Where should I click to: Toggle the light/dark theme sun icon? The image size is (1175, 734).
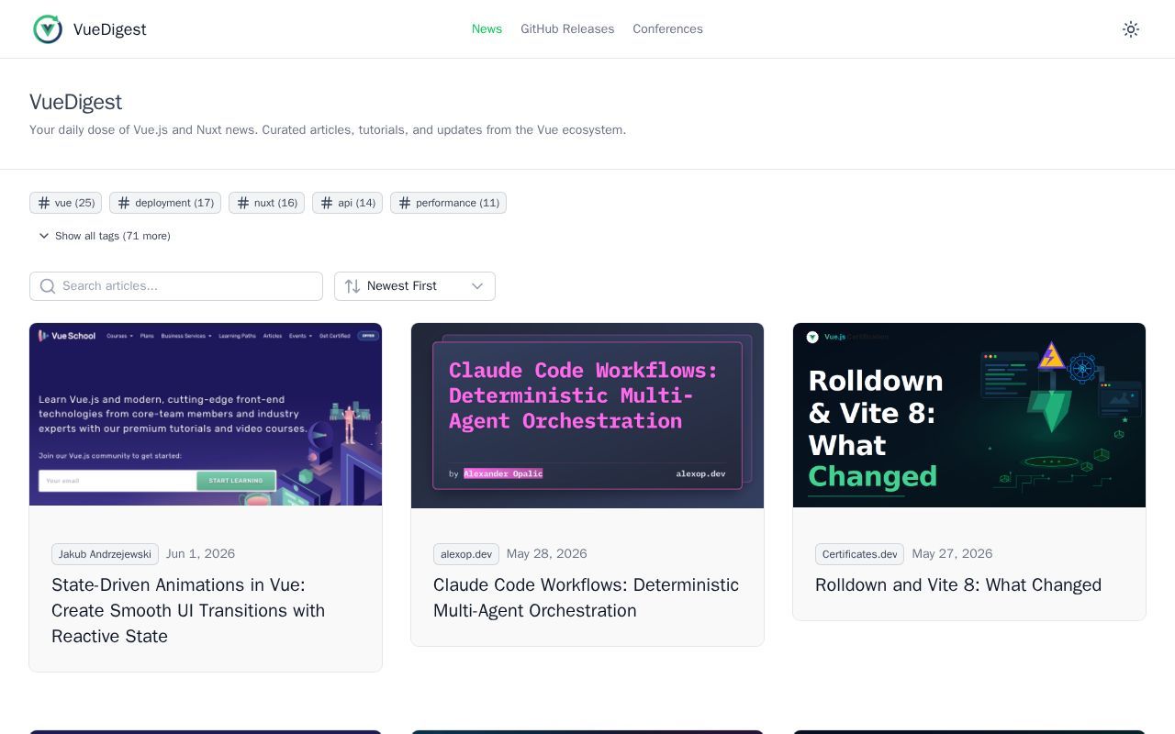[x=1131, y=29]
